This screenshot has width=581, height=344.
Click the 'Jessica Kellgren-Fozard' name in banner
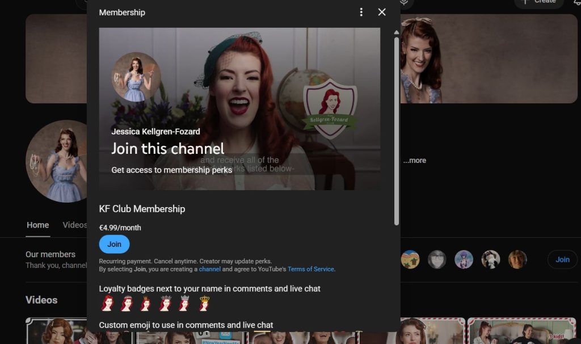click(x=155, y=132)
